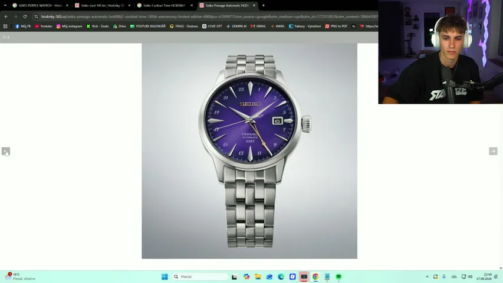Open Task View in taskbar
This screenshot has width=503, height=283.
click(235, 277)
